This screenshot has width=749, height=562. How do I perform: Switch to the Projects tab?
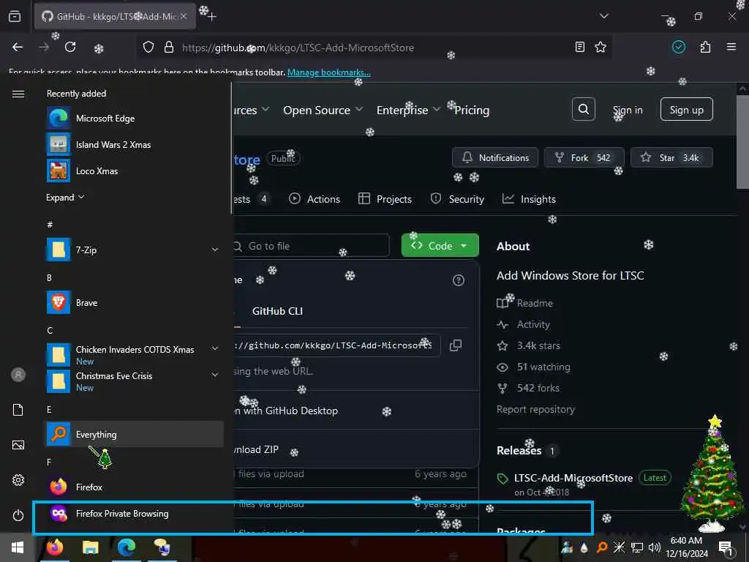tap(385, 199)
